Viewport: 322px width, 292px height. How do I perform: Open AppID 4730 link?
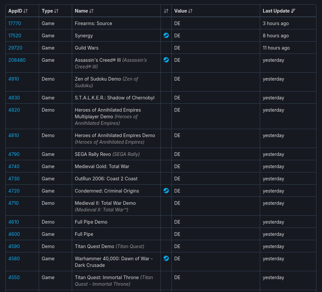14,179
